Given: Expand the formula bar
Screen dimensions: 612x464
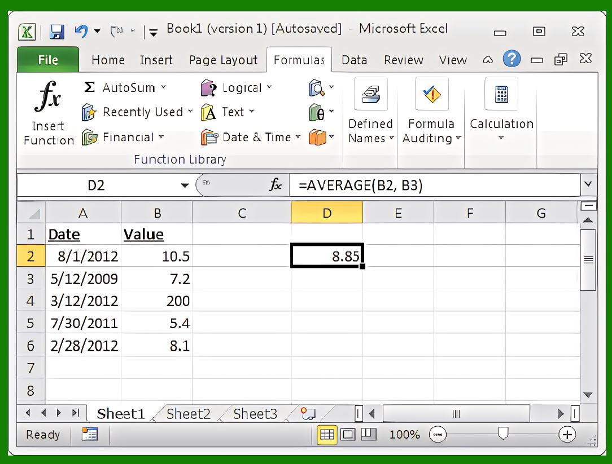Looking at the screenshot, I should pyautogui.click(x=588, y=184).
